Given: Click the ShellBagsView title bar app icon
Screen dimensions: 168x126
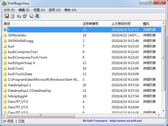Looking at the screenshot, I should tap(4, 3).
